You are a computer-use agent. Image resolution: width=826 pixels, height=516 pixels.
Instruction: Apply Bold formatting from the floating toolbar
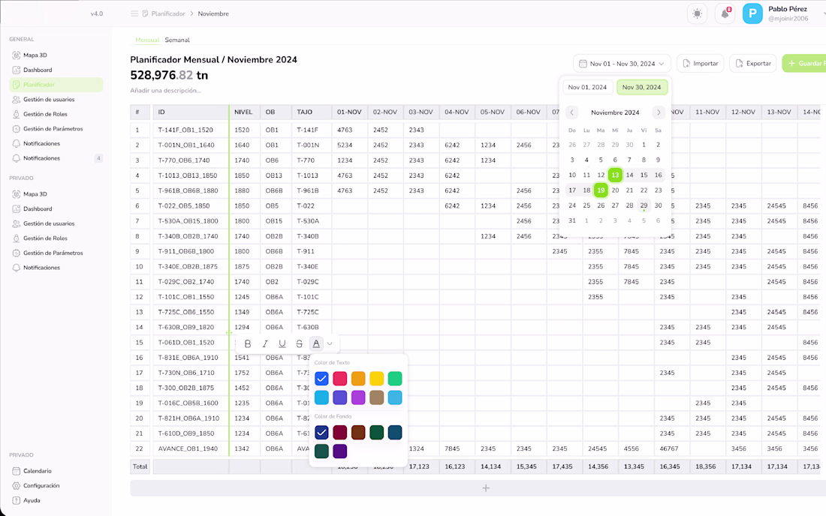point(248,343)
